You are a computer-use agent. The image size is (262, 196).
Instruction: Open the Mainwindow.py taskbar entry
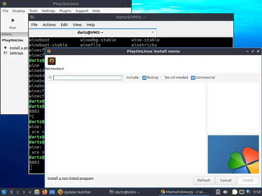[183, 192]
